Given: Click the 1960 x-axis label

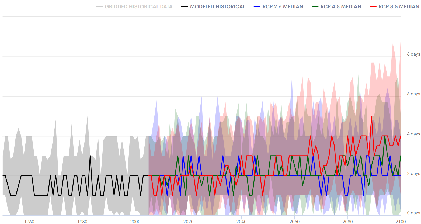Looking at the screenshot, I should (29, 222).
